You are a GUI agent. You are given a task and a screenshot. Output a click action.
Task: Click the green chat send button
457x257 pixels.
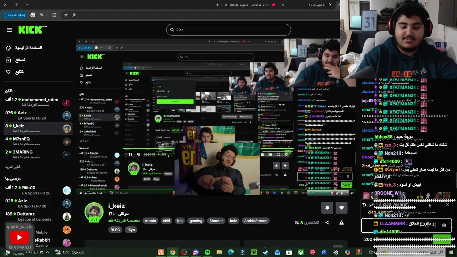point(442,240)
